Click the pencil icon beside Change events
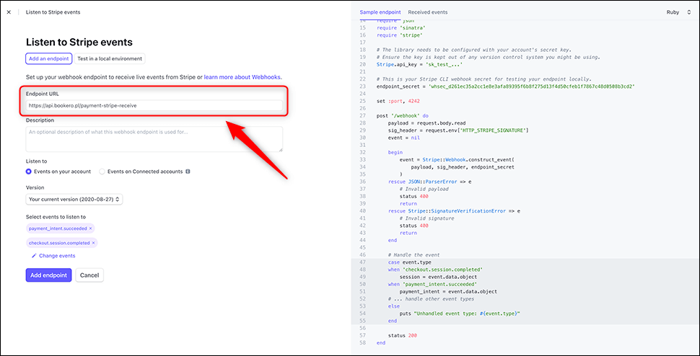The image size is (700, 356). 34,256
